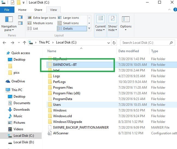Collapse the ribbon with the chevron
The width and height of the screenshot is (177, 149).
tap(169, 10)
